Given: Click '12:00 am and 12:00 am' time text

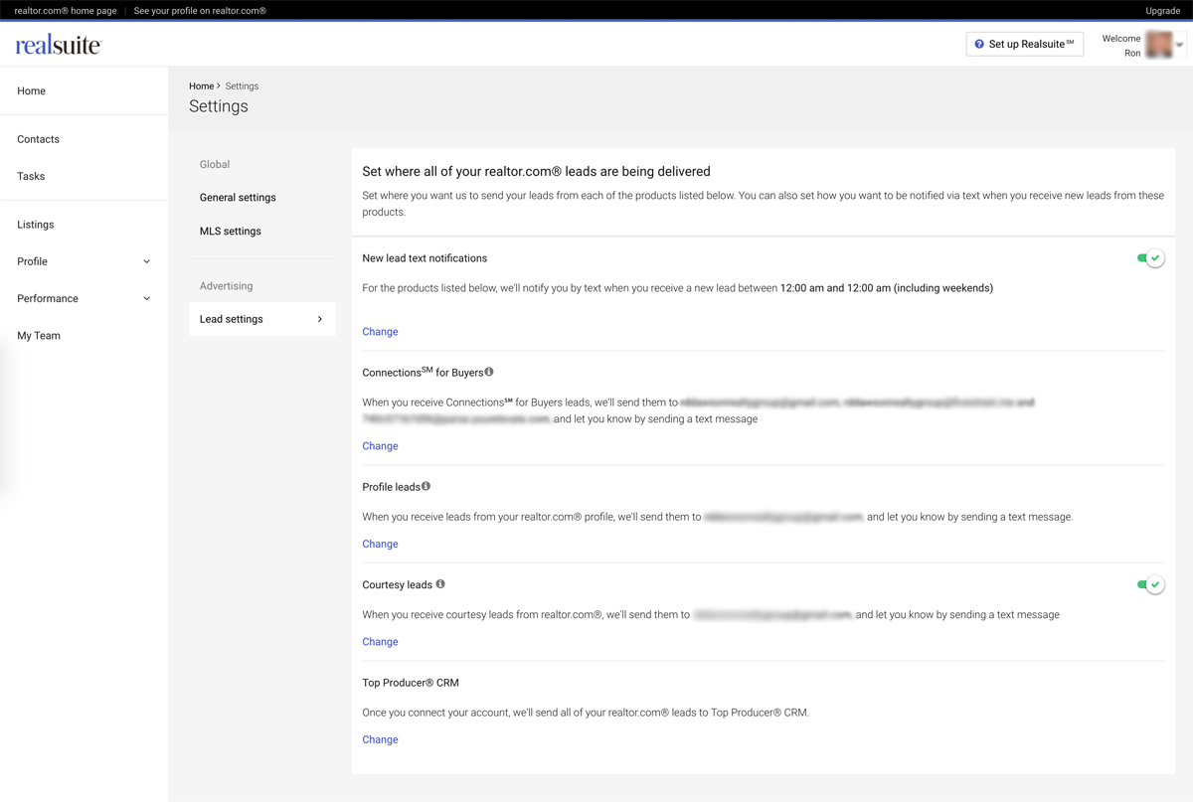Looking at the screenshot, I should click(835, 288).
